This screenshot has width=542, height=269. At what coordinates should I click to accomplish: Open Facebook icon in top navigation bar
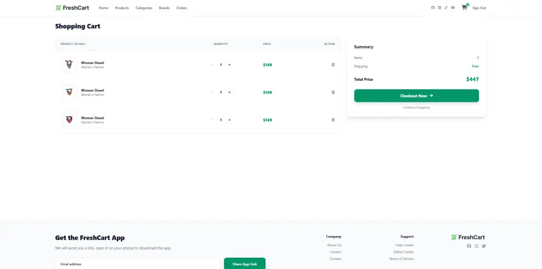[433, 8]
